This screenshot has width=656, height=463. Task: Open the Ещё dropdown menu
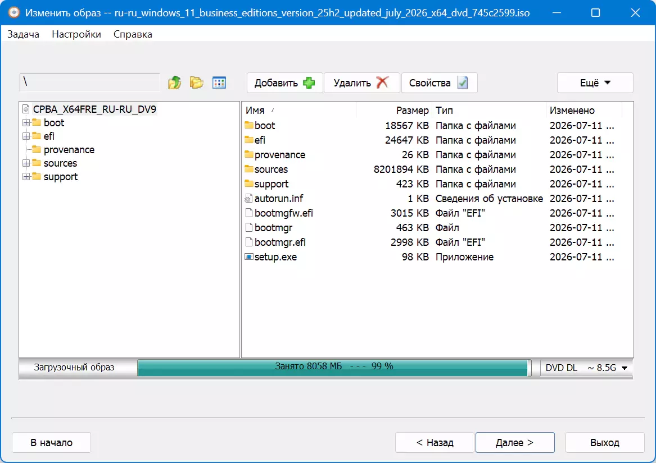[595, 82]
